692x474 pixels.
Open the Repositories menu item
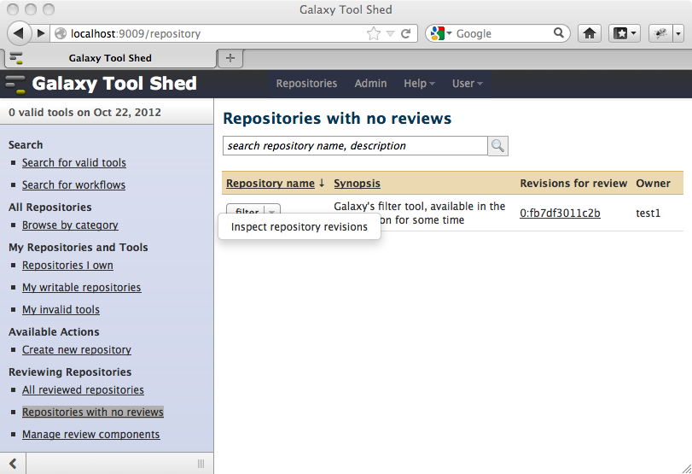coord(306,84)
